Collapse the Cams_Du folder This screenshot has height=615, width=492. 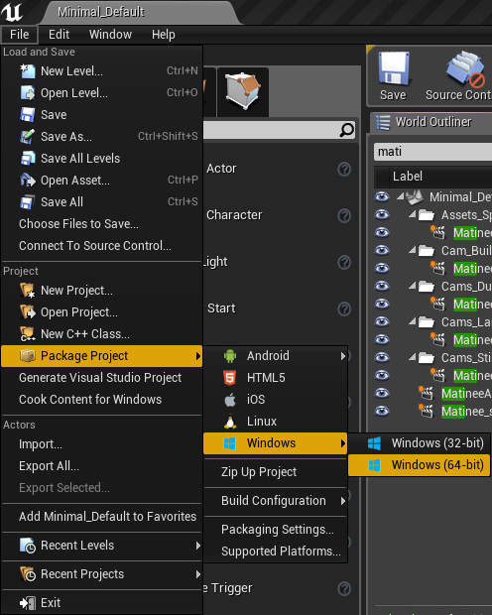(x=413, y=286)
